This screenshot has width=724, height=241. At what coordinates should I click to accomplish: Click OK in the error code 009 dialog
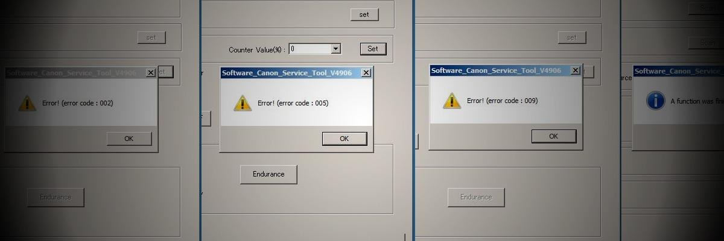pyautogui.click(x=554, y=136)
